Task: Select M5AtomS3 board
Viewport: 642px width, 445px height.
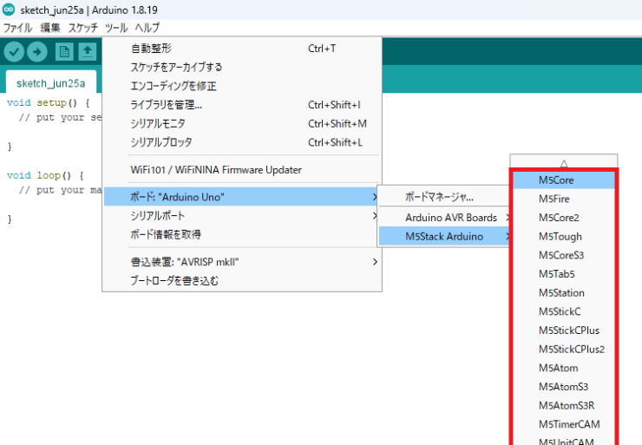Action: (564, 387)
